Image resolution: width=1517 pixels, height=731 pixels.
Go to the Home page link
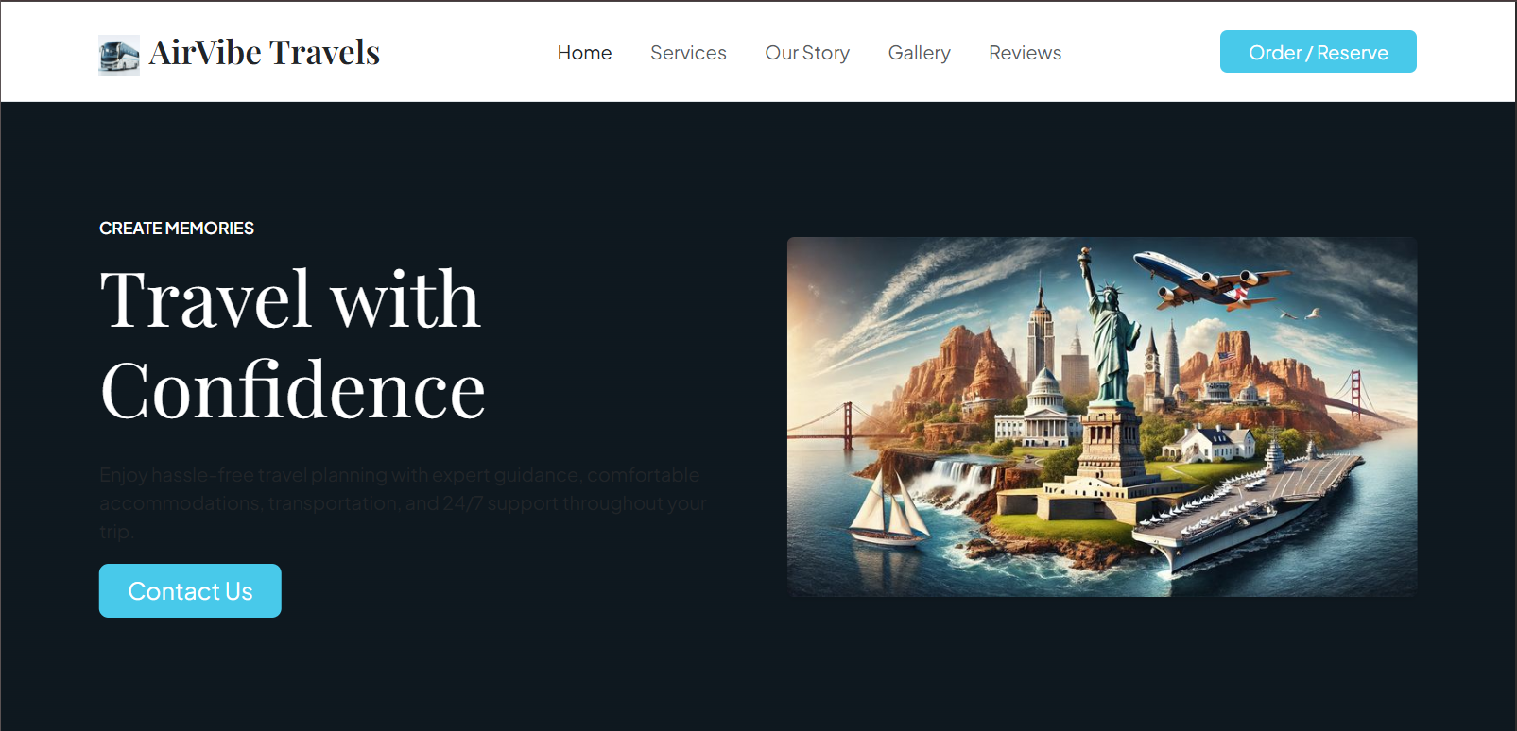click(x=584, y=53)
